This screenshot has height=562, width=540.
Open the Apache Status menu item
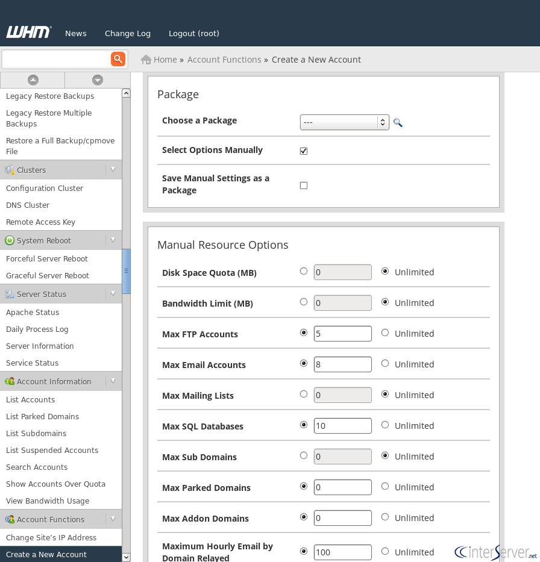(33, 312)
